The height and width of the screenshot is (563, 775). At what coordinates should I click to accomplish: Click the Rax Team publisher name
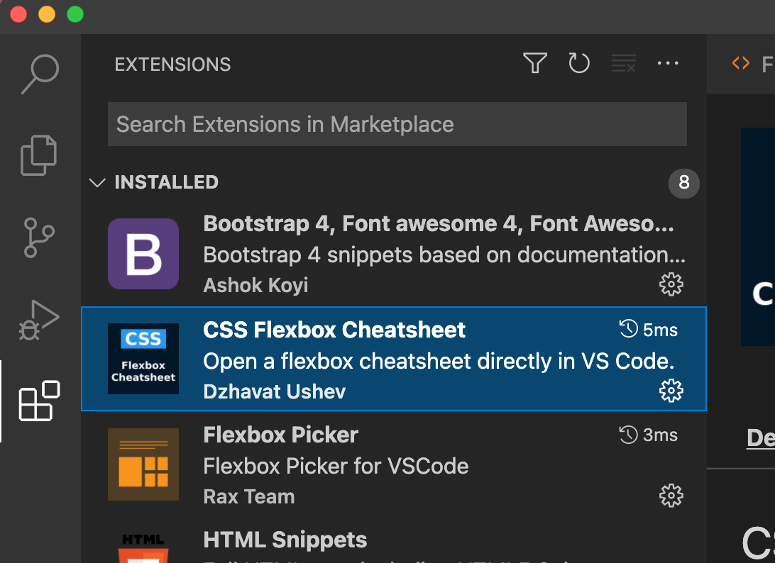[249, 497]
